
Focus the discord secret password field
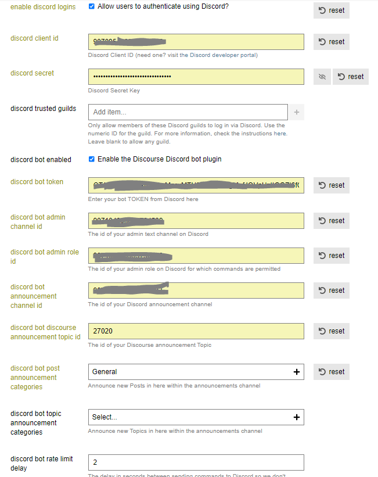click(196, 77)
